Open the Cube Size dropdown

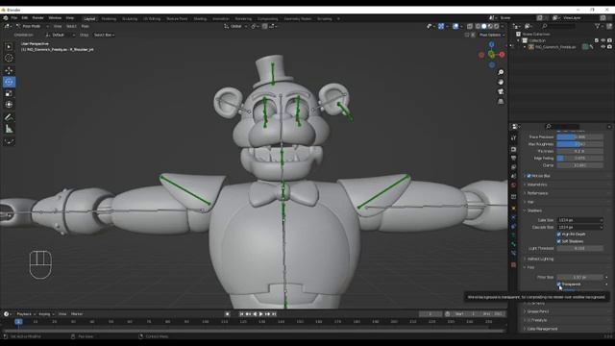click(580, 220)
